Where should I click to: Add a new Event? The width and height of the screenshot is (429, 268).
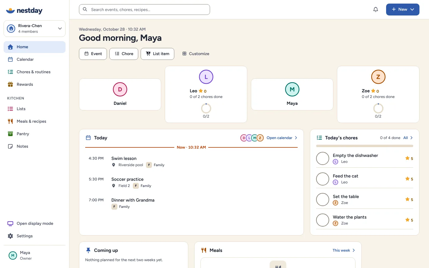pyautogui.click(x=93, y=54)
